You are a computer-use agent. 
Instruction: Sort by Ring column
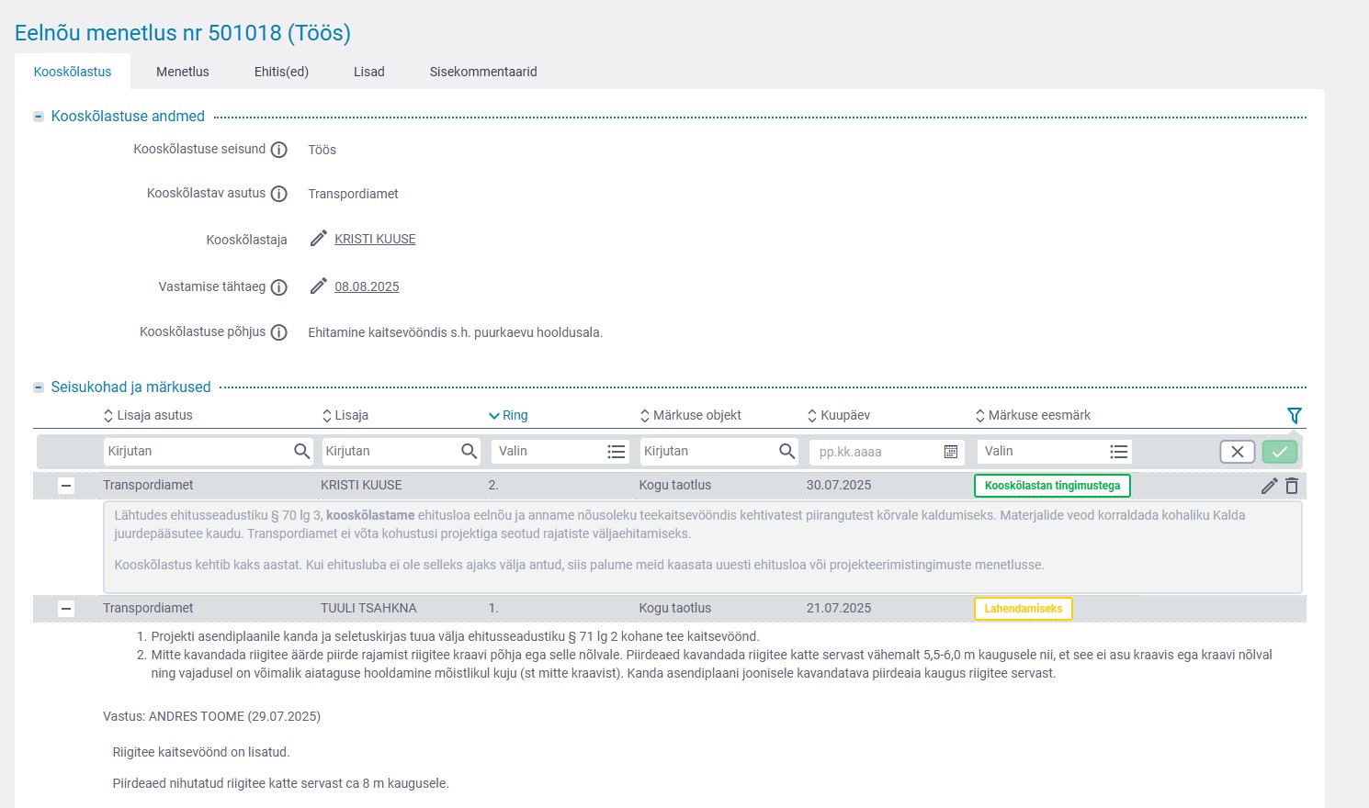[508, 415]
